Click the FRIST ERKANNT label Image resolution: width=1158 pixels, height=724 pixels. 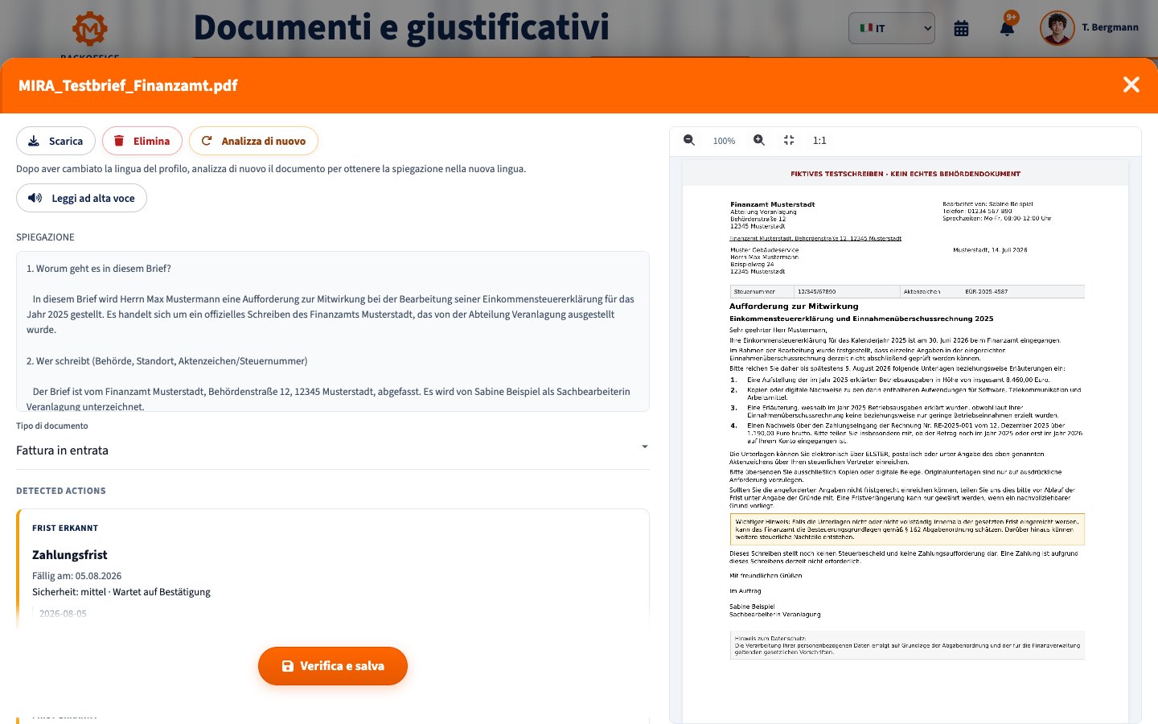pyautogui.click(x=65, y=529)
